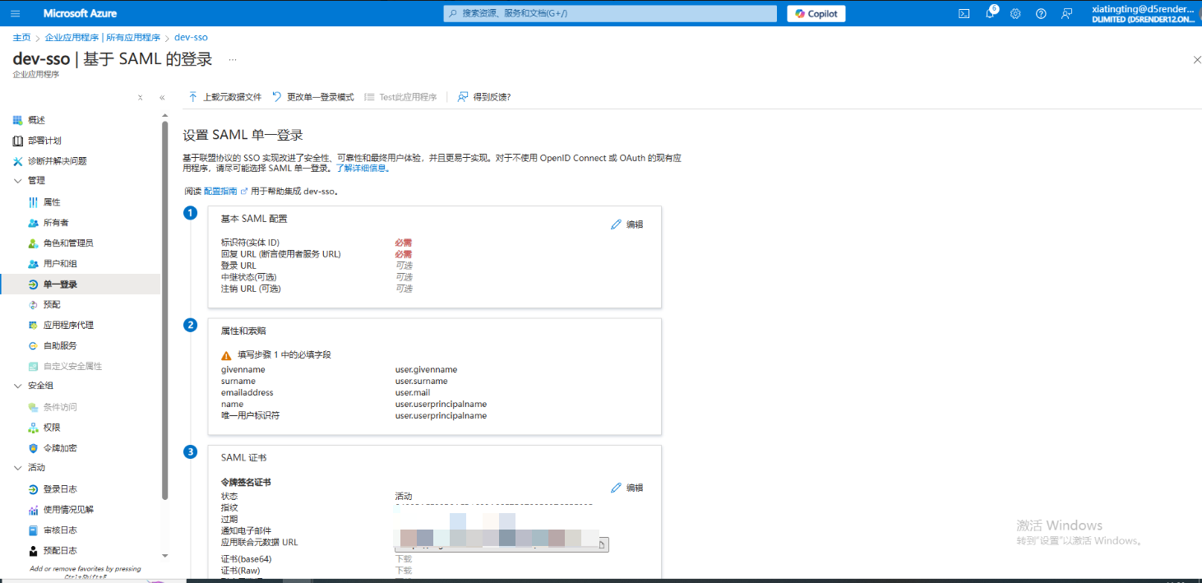Download 证书(base64) via 下载 link

tap(404, 559)
